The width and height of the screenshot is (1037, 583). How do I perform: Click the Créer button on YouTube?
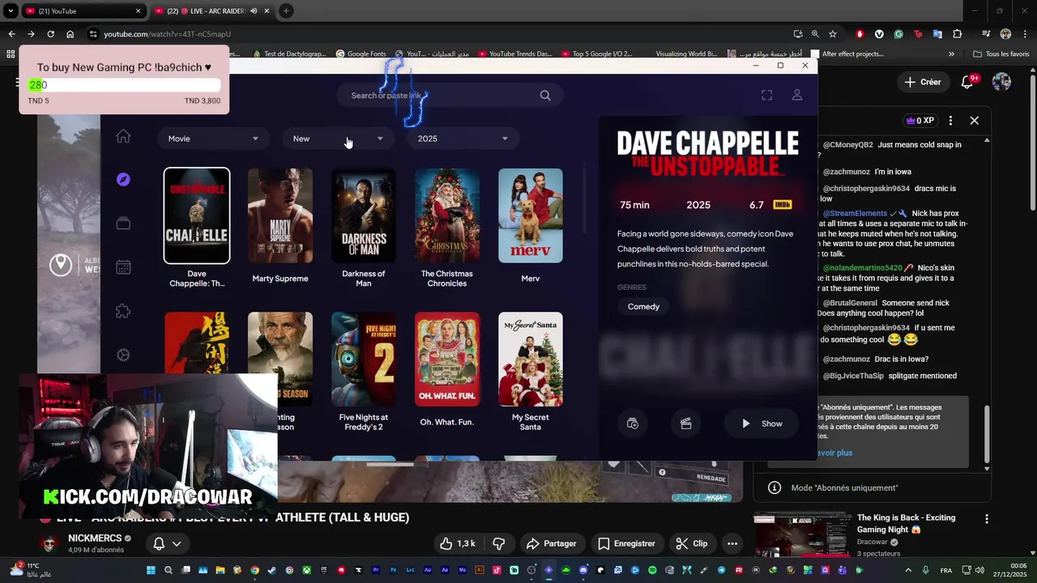pos(923,82)
